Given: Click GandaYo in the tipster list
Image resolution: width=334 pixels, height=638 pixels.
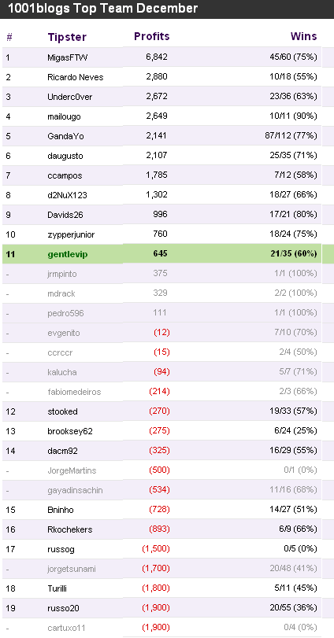Looking at the screenshot, I should [65, 136].
